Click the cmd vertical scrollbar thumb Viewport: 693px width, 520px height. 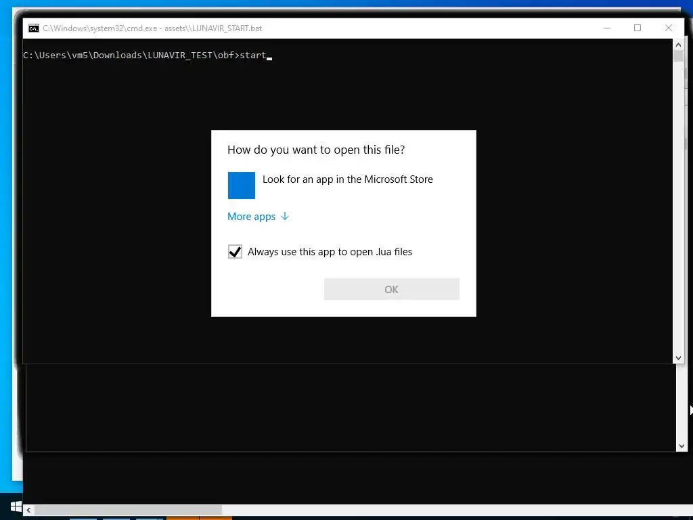[x=678, y=57]
